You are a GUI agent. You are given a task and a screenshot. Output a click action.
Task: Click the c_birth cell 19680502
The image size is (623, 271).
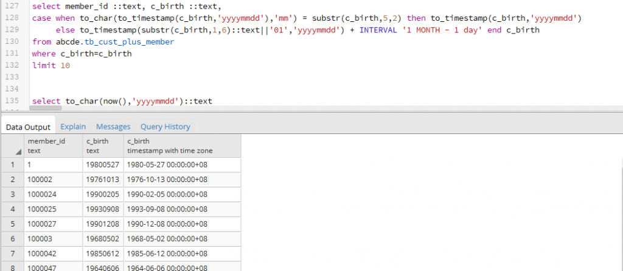[103, 239]
